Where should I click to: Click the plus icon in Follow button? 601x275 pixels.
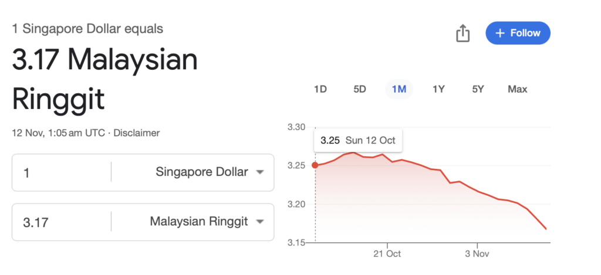[x=500, y=33]
